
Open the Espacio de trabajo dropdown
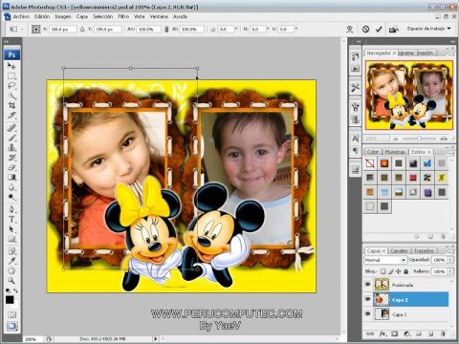[x=429, y=29]
